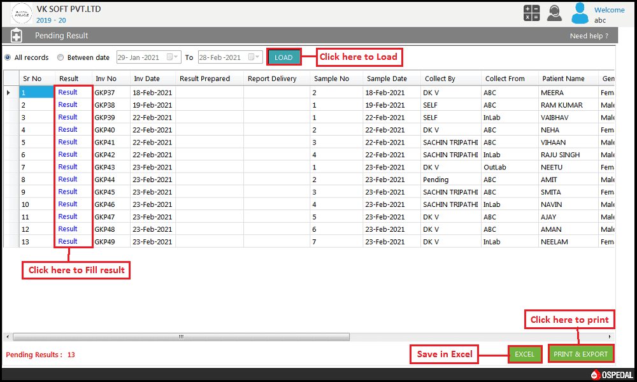
Task: Open Result link for GKP40
Action: [68, 129]
